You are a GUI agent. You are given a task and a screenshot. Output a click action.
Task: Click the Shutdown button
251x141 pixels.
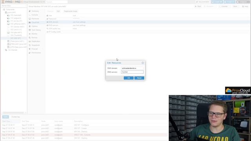tap(209, 6)
